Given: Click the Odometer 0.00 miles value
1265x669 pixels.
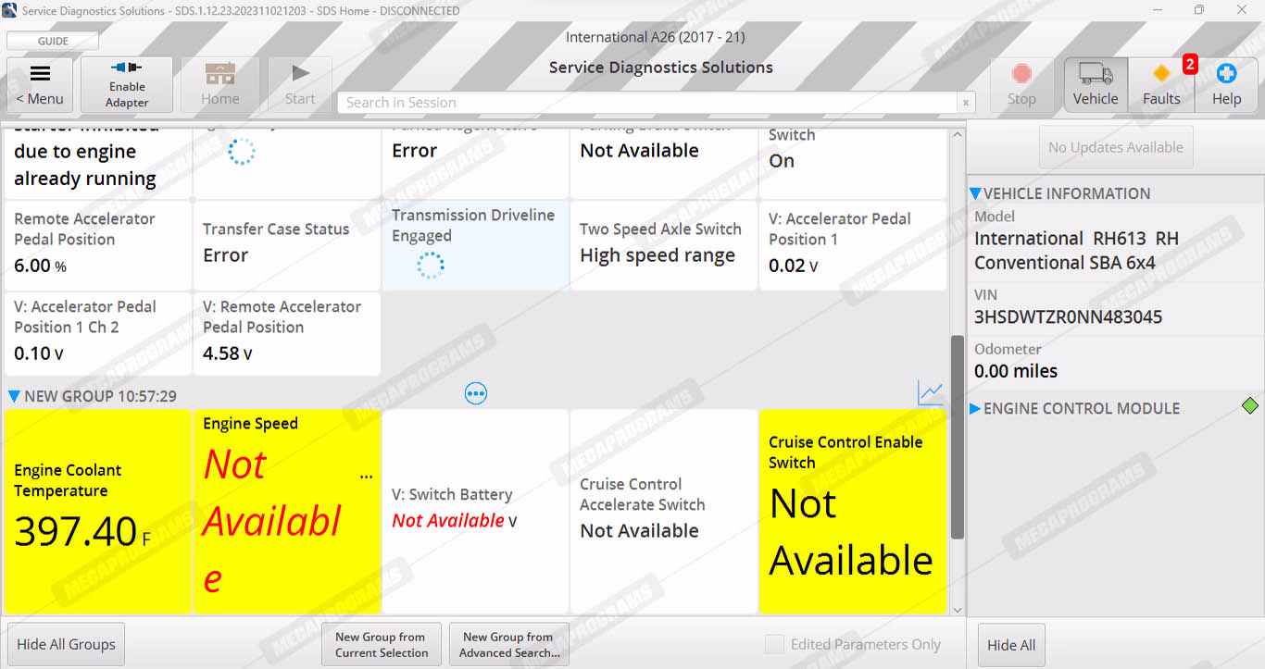Looking at the screenshot, I should point(1016,371).
